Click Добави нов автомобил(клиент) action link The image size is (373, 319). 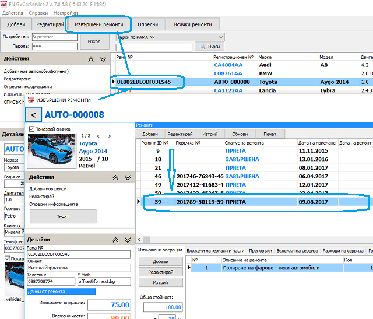tap(36, 71)
